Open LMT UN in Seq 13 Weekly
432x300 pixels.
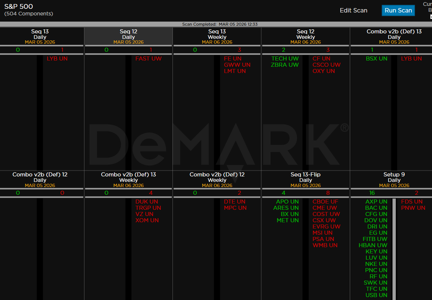235,71
